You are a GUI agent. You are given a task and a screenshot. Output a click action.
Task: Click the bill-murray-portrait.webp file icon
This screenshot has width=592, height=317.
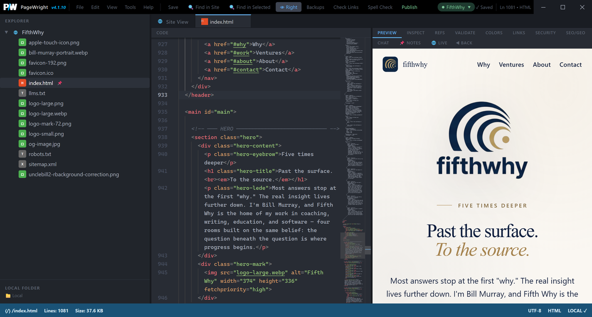click(22, 53)
